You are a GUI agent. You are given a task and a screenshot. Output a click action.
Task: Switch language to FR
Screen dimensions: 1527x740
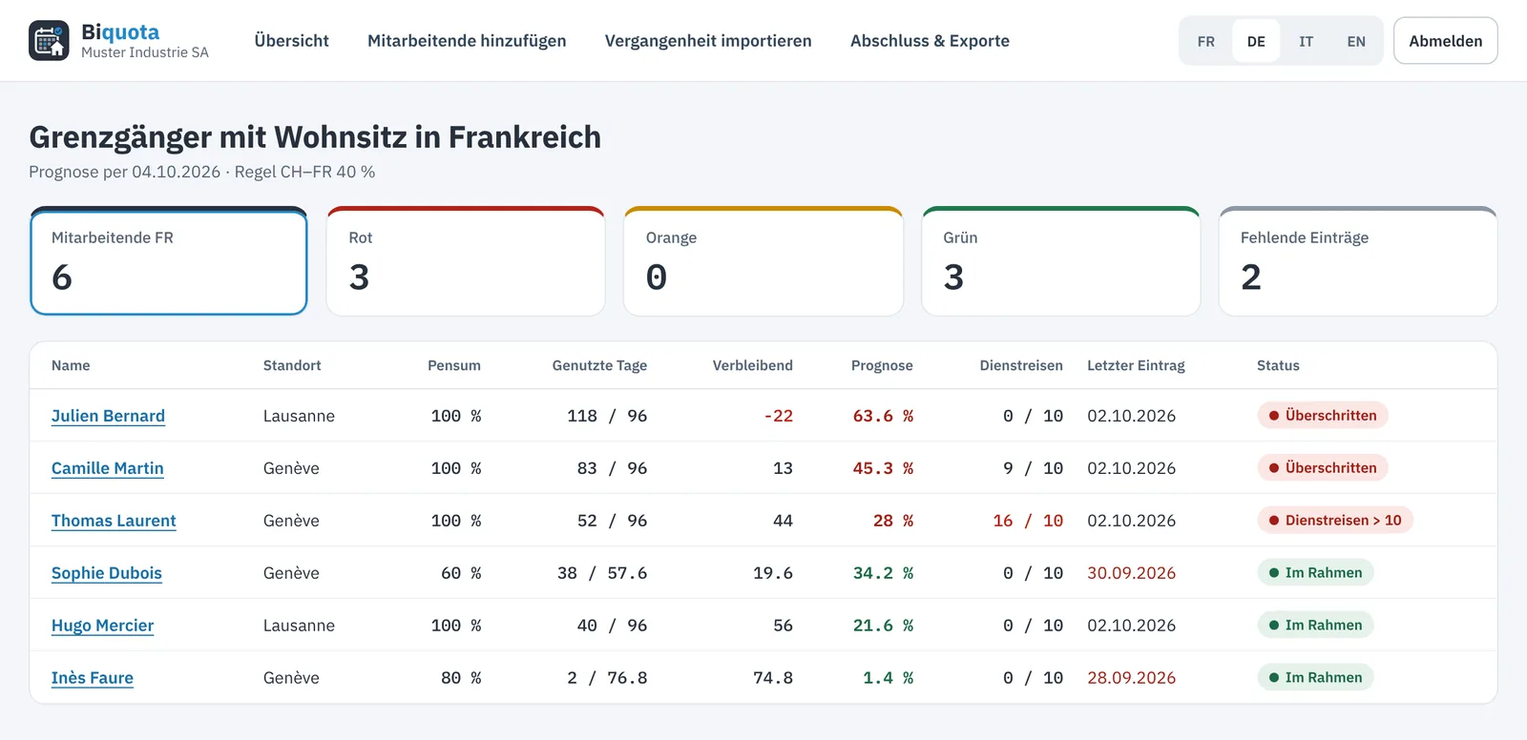1206,41
